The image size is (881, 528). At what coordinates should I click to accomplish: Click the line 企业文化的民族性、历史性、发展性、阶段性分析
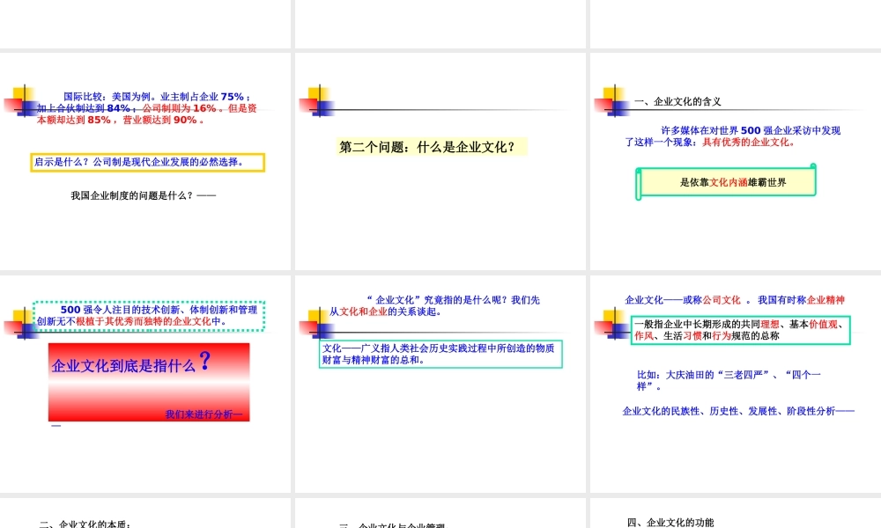[x=738, y=411]
